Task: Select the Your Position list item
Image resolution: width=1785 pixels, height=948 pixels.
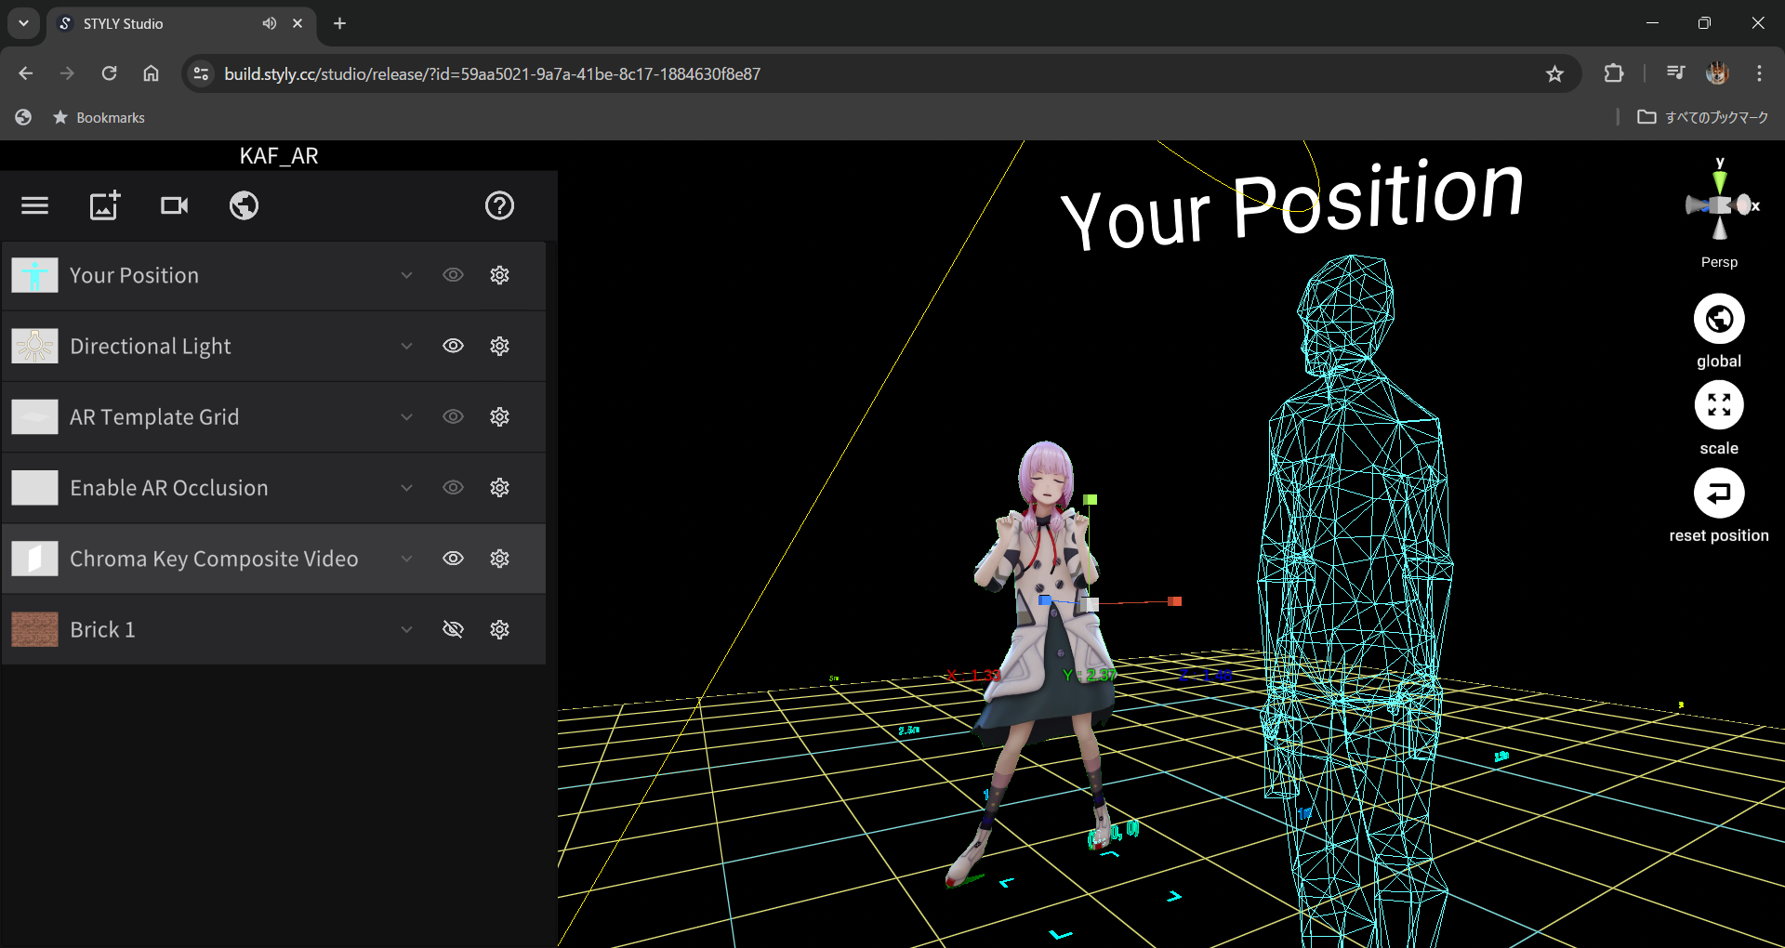Action: pyautogui.click(x=274, y=275)
